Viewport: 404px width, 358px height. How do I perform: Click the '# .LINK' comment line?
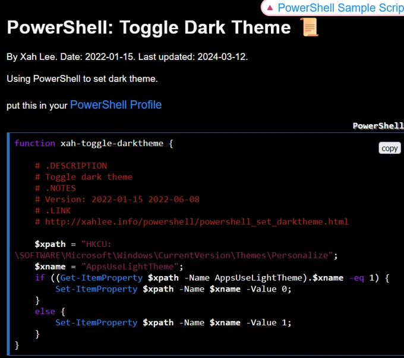(53, 211)
